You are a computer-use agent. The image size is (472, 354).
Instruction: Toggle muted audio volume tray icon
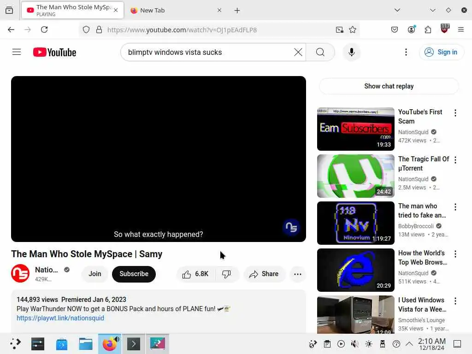(355, 344)
